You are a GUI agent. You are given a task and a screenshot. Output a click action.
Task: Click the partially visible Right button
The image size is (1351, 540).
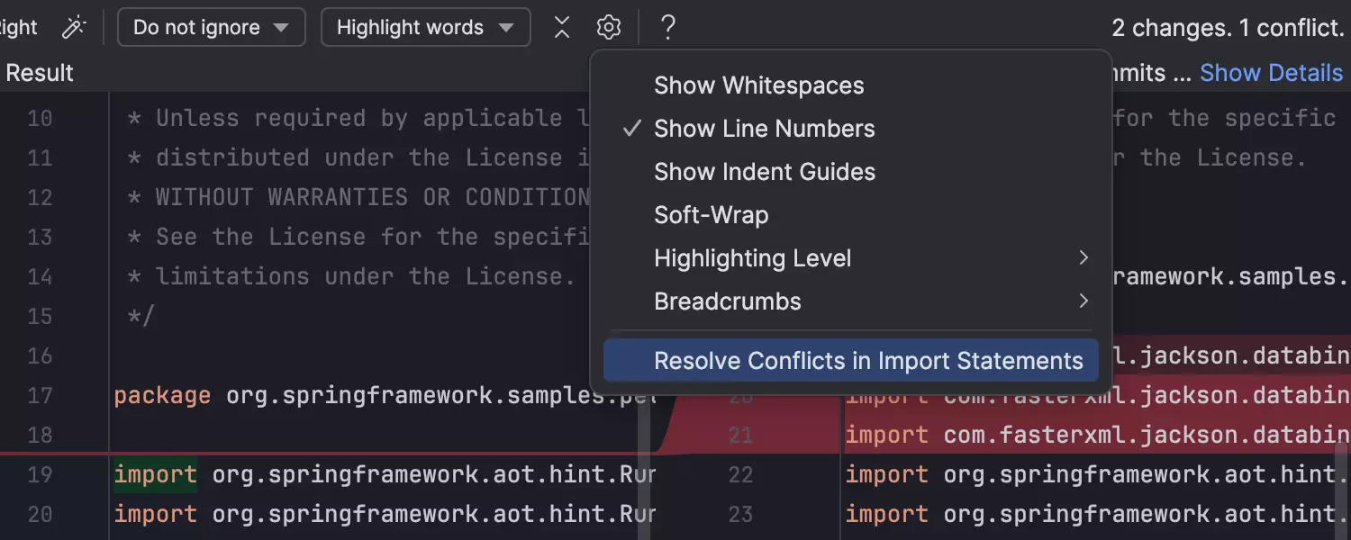18,28
